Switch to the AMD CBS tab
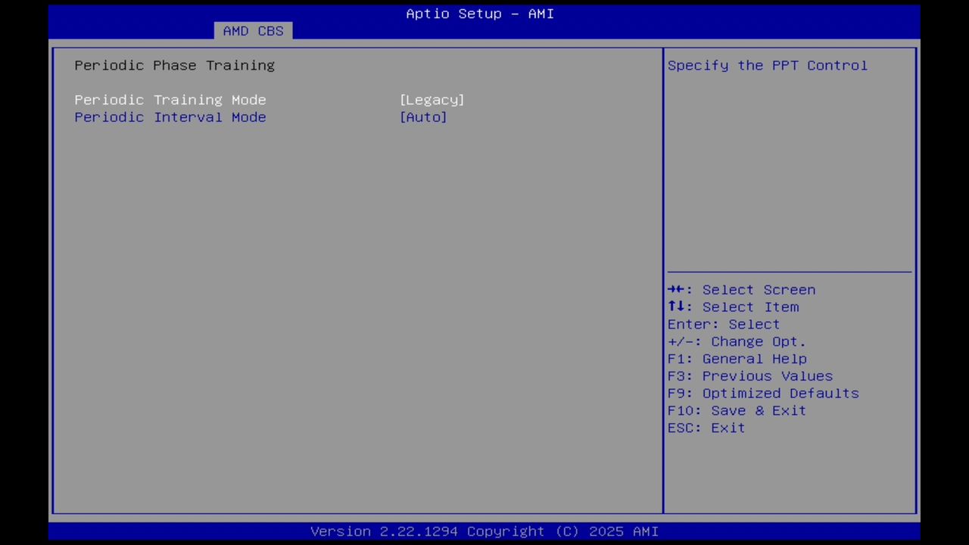This screenshot has height=545, width=969. 253,30
